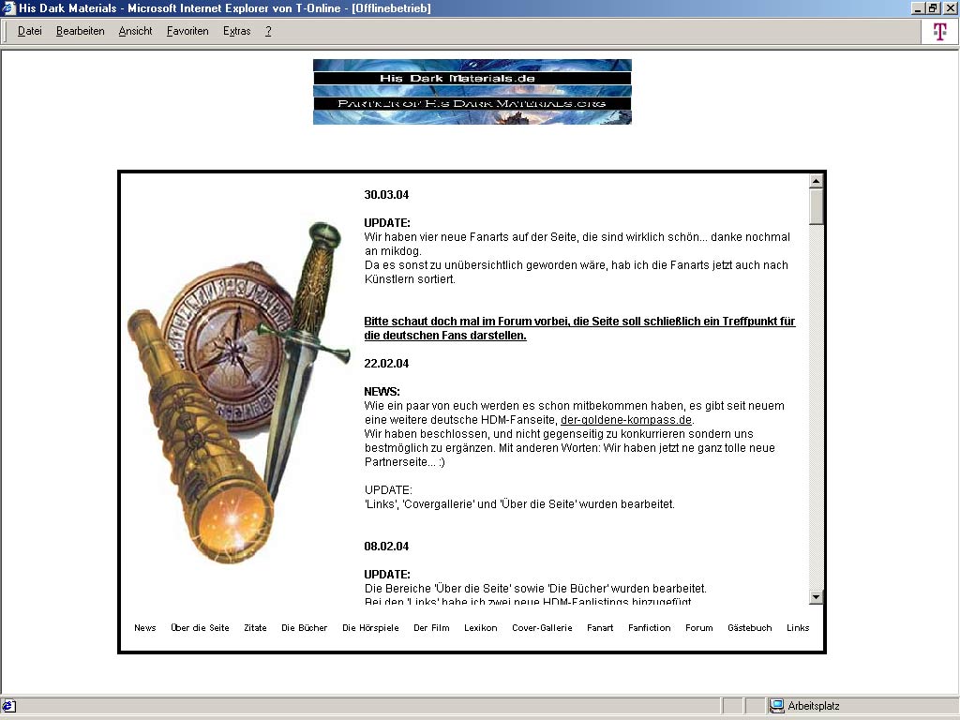Image resolution: width=960 pixels, height=720 pixels.
Task: Click the alethiometer, spyglass and knife image
Action: [239, 392]
